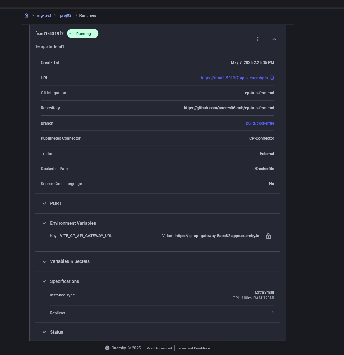Toggle visibility of VITE_CP_API_GATEWAY_URL secret

[268, 236]
